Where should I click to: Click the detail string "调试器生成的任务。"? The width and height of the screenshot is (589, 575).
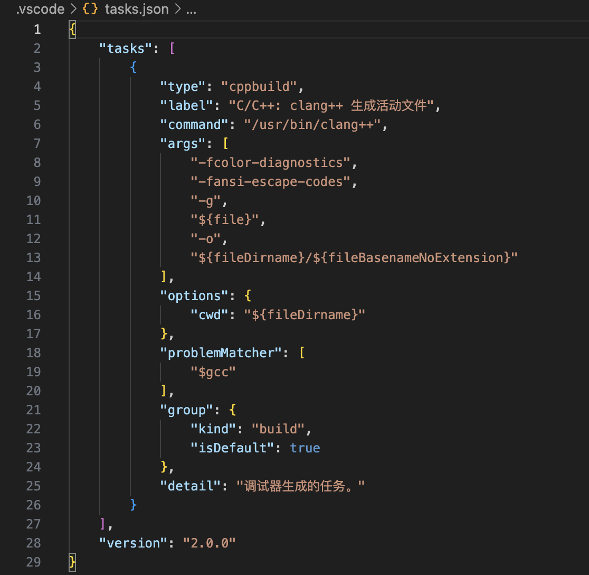(300, 486)
